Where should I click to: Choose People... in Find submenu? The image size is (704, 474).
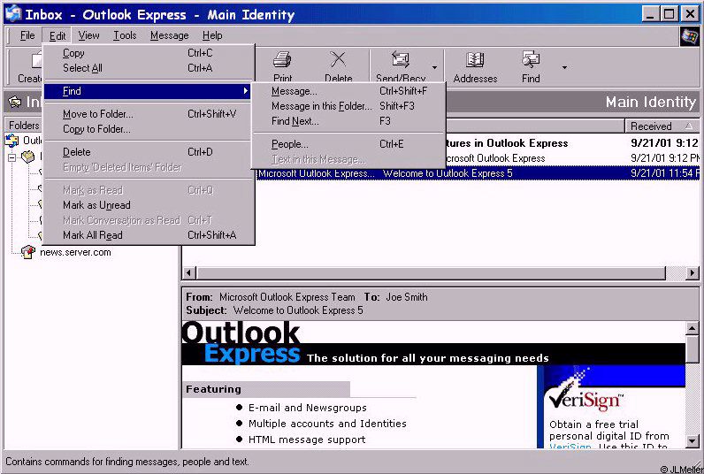click(349, 144)
